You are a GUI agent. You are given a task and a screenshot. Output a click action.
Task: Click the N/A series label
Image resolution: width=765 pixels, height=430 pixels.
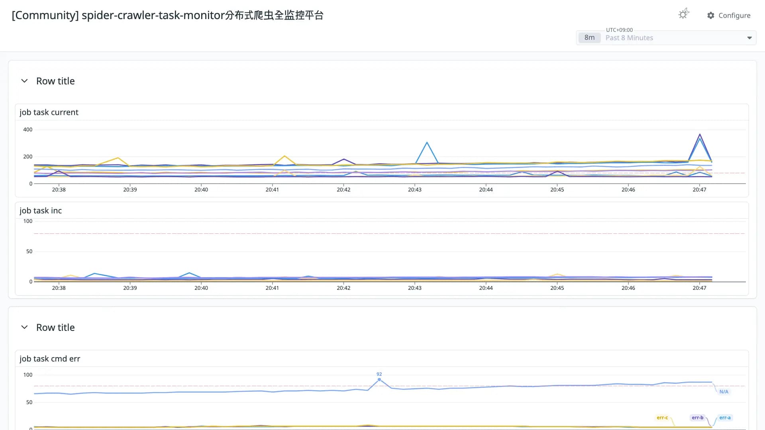(x=724, y=392)
